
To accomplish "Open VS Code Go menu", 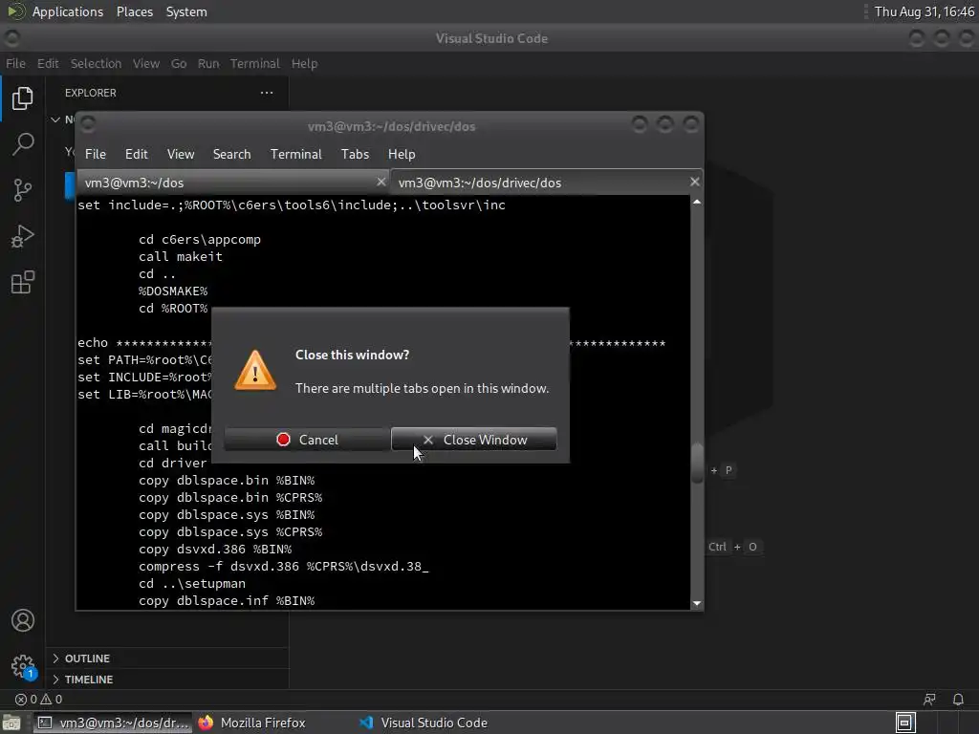I will tap(179, 64).
